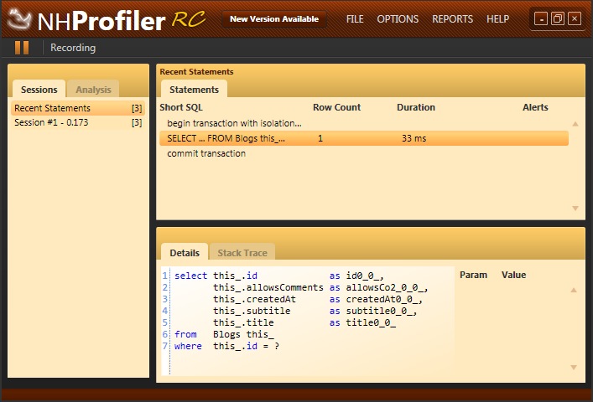Minimize the NHProfiler window
Viewport: 593px width, 402px height.
point(541,18)
